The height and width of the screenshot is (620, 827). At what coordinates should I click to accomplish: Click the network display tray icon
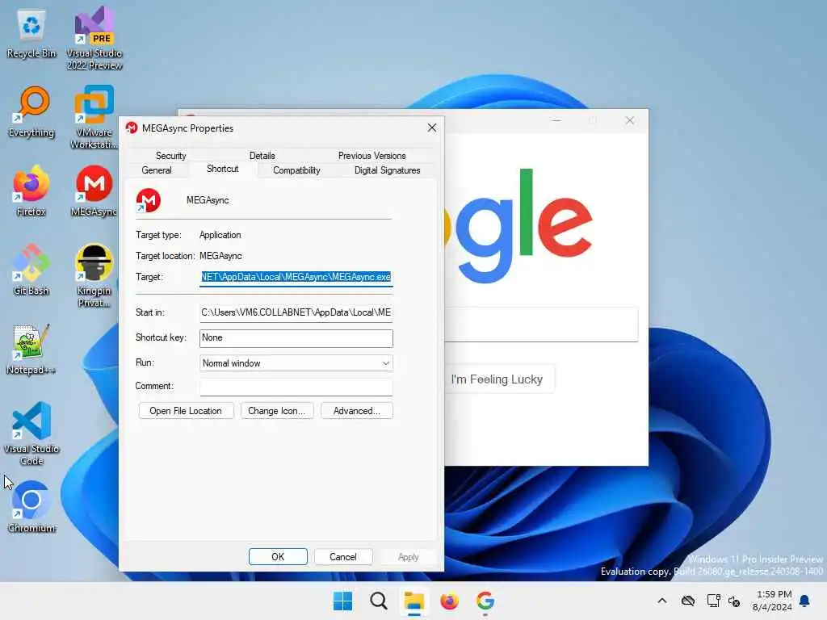tap(714, 601)
